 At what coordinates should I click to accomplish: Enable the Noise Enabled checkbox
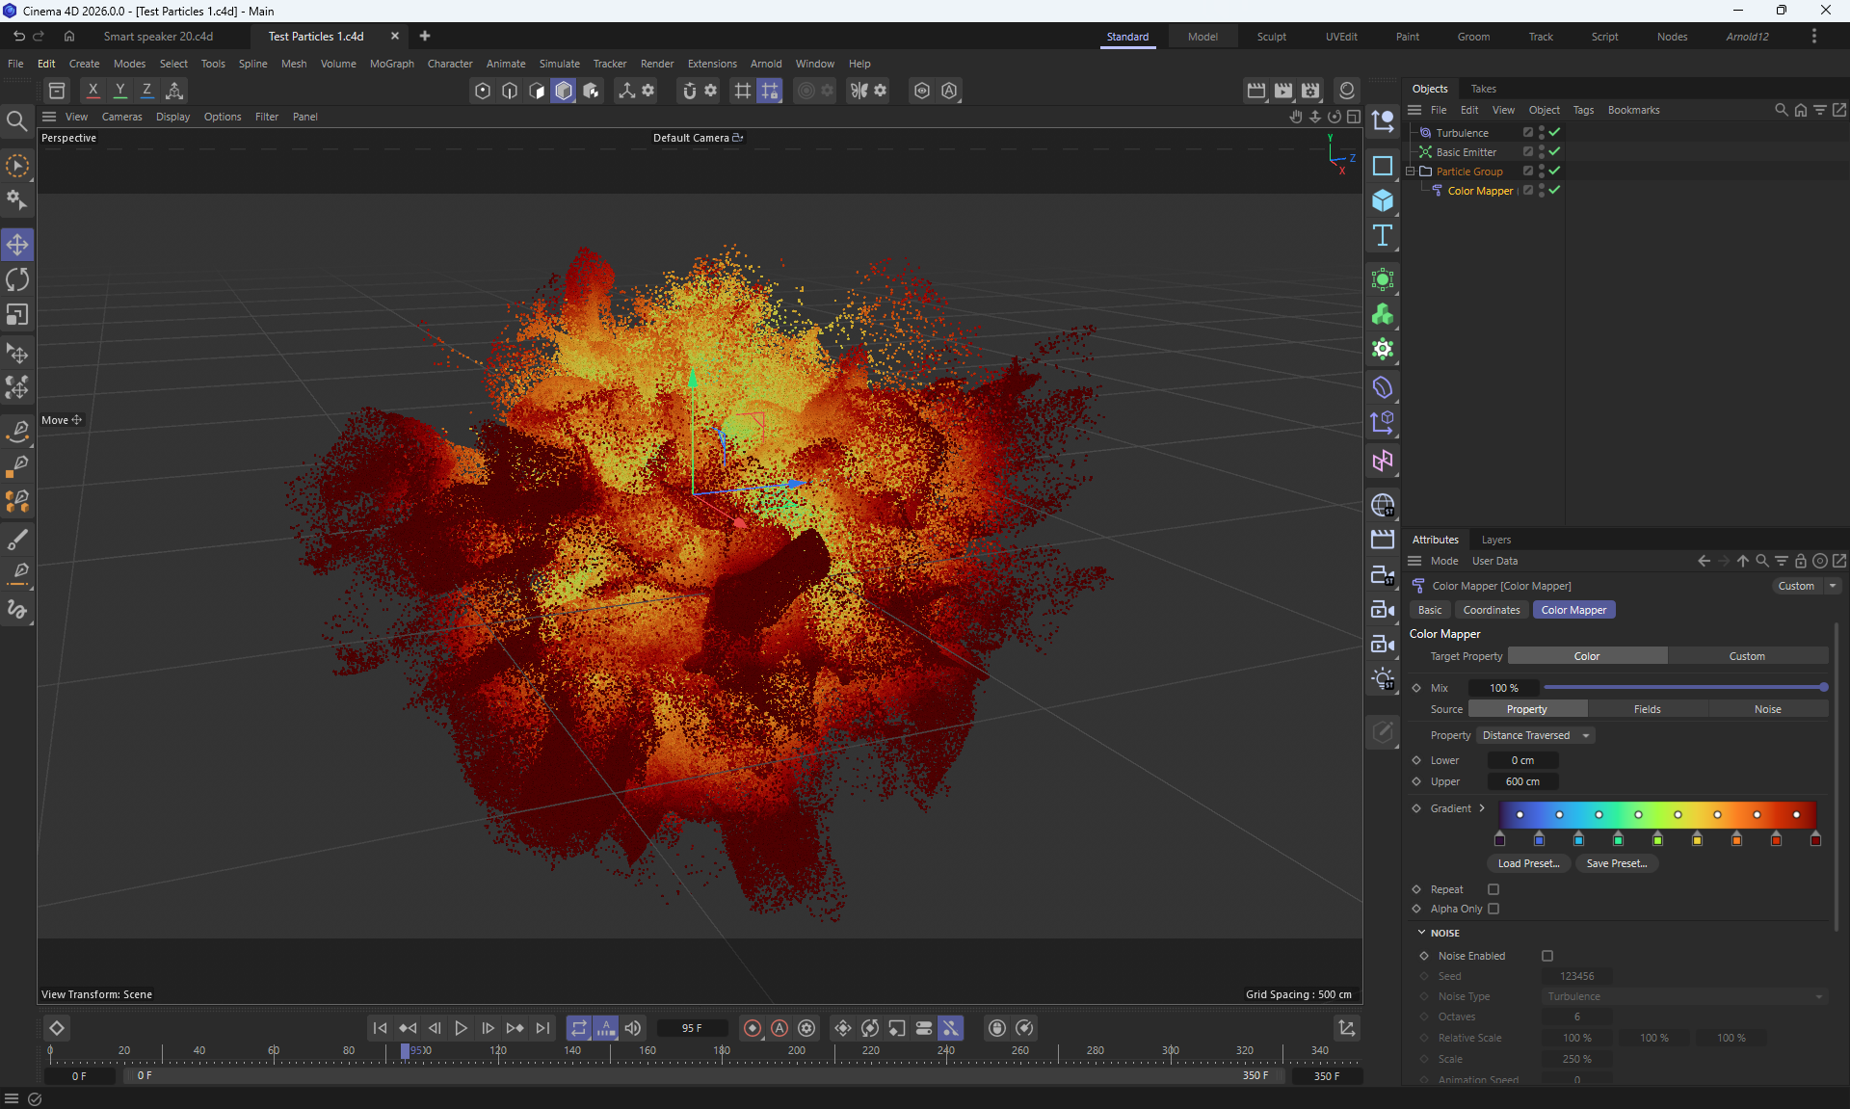[1547, 956]
